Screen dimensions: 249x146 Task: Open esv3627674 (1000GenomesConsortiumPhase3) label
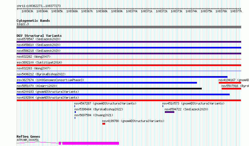pos(50,80)
